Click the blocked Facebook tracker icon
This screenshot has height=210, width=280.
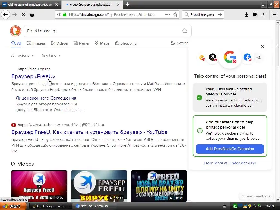pyautogui.click(x=247, y=57)
